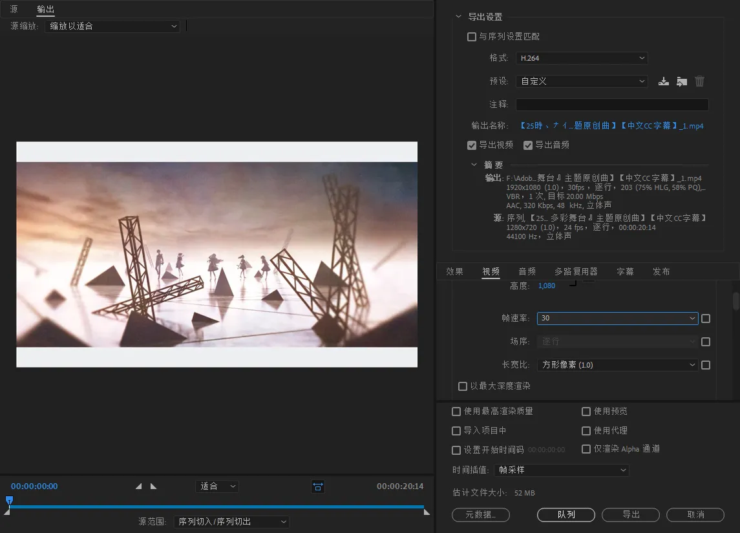Click the 队列 button
The width and height of the screenshot is (740, 533).
click(x=566, y=515)
